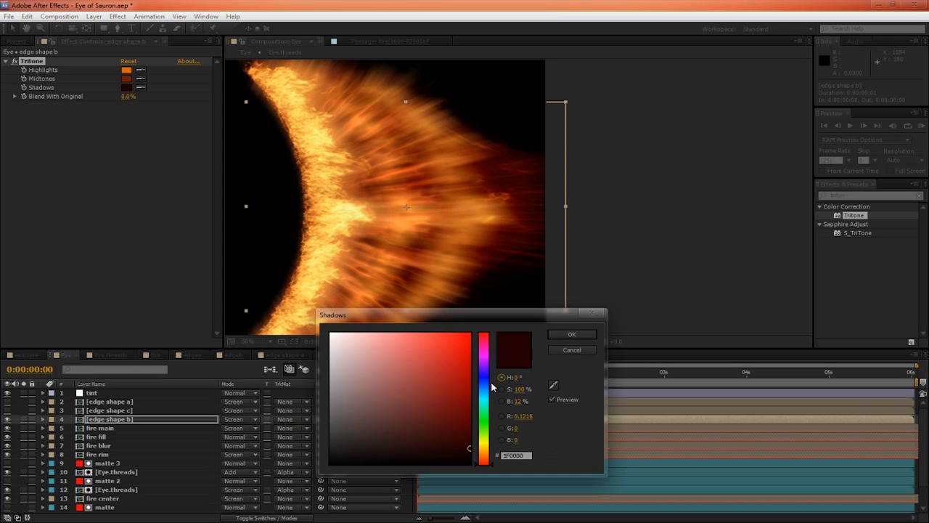929x523 pixels.
Task: Select the R red radio button
Action: (x=502, y=416)
